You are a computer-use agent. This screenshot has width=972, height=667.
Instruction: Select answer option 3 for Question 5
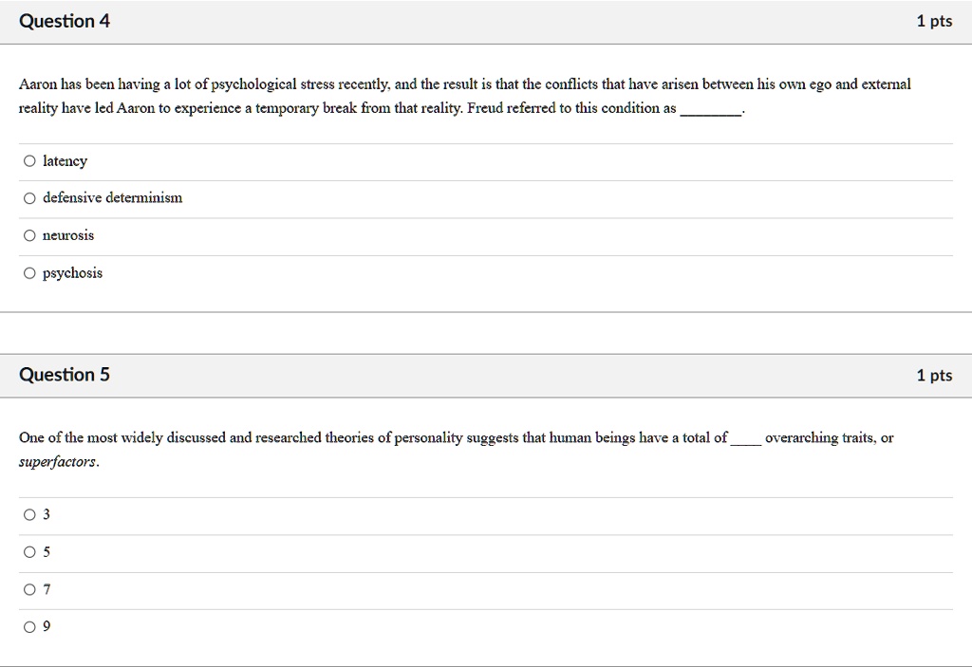29,514
